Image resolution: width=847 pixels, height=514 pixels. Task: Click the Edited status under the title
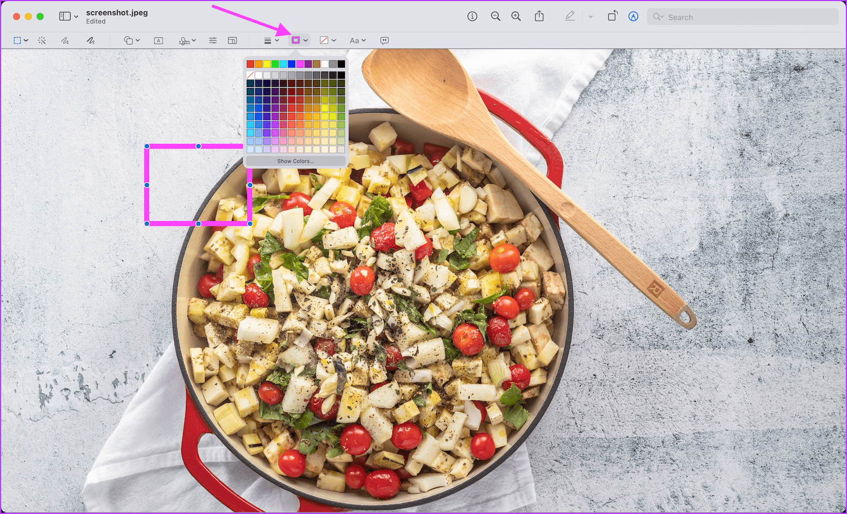pos(96,21)
